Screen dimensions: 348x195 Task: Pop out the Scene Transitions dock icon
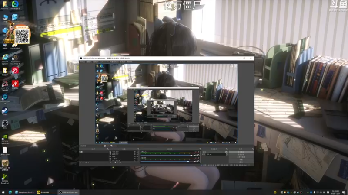click(227, 149)
